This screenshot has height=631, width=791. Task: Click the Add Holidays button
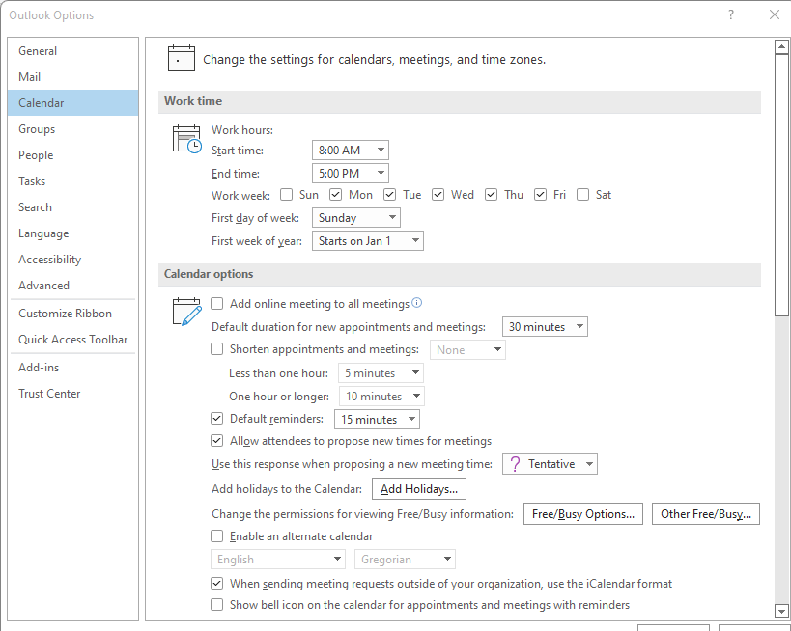pos(419,489)
